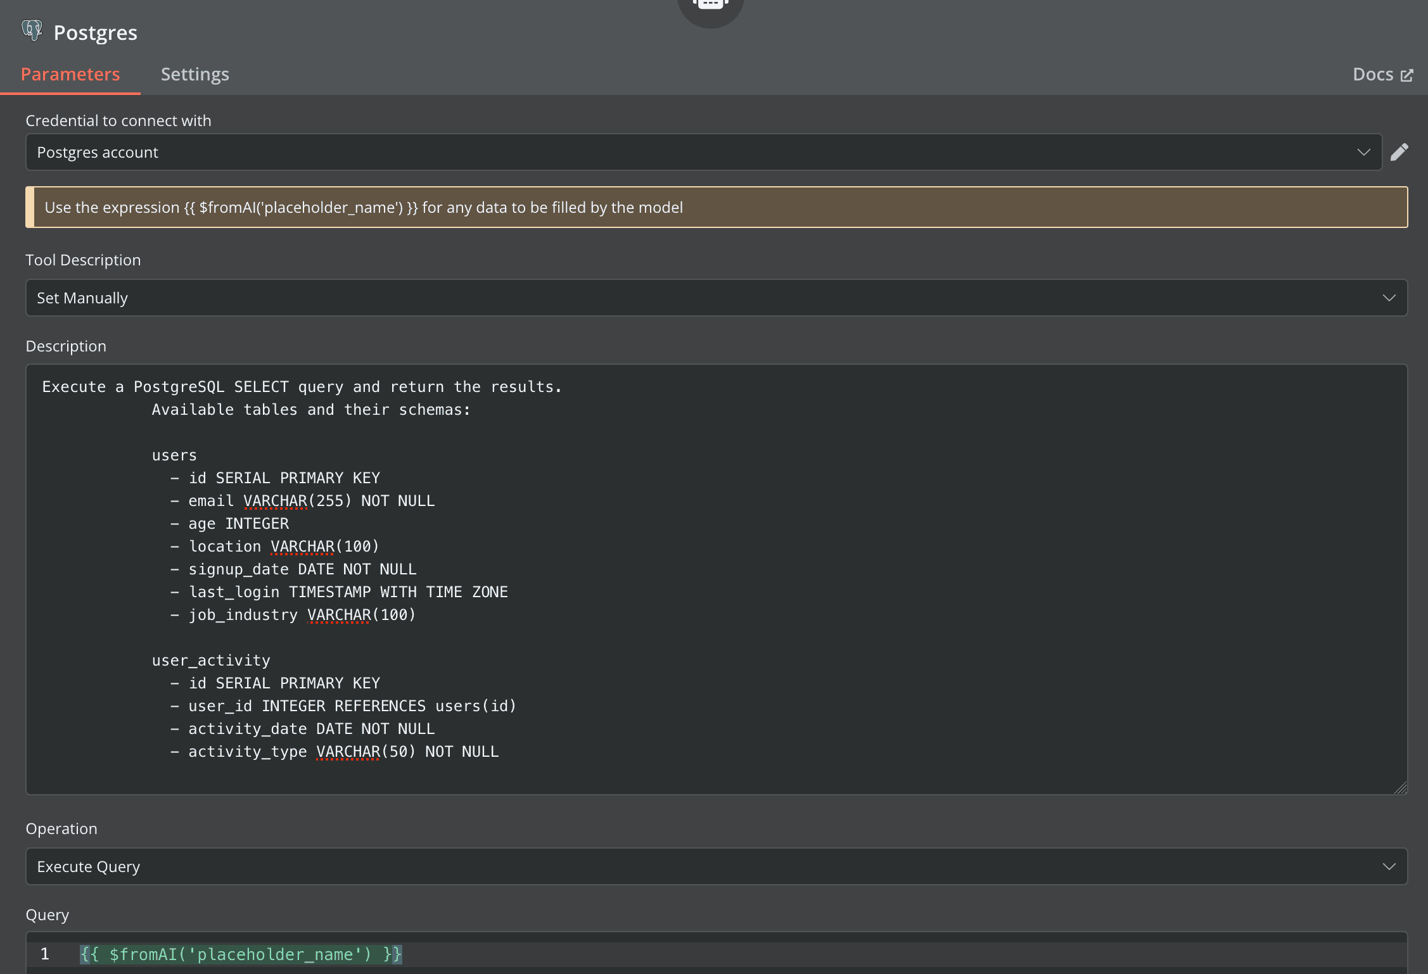Switch to the Parameters tab
The width and height of the screenshot is (1428, 974).
(x=70, y=74)
